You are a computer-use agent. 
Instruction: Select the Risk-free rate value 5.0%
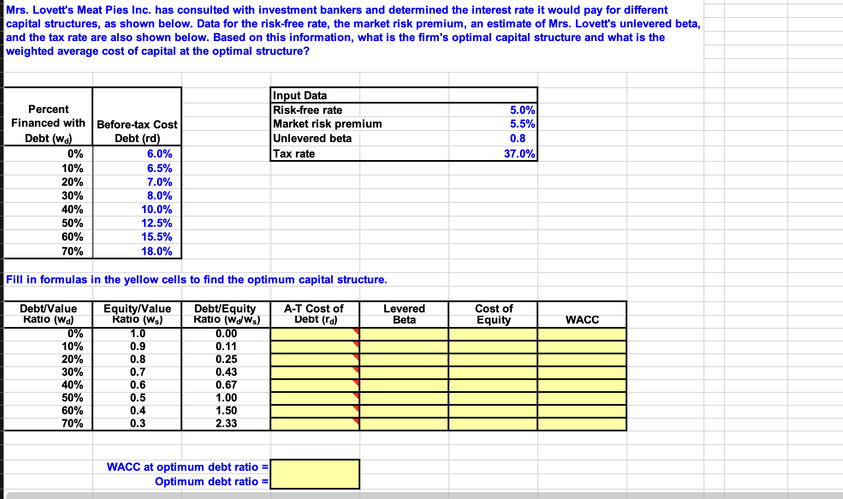(522, 110)
